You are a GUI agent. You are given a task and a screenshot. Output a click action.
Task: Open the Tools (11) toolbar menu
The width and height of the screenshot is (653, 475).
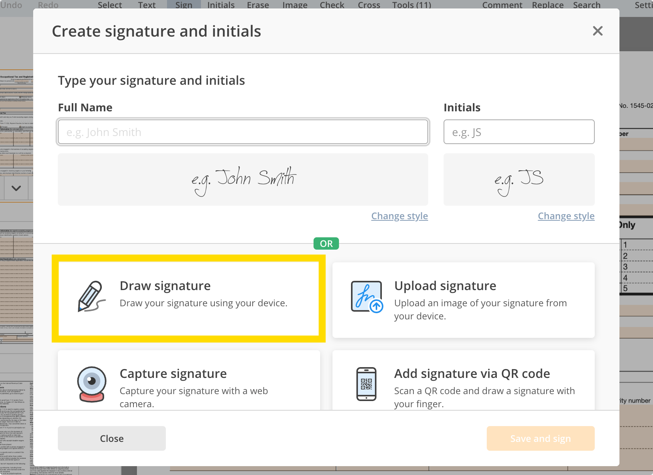pos(412,5)
